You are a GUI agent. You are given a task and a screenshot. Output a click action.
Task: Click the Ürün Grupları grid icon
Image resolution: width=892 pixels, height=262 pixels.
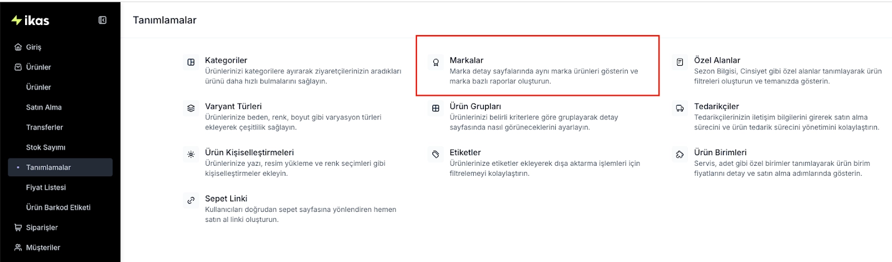coord(436,108)
